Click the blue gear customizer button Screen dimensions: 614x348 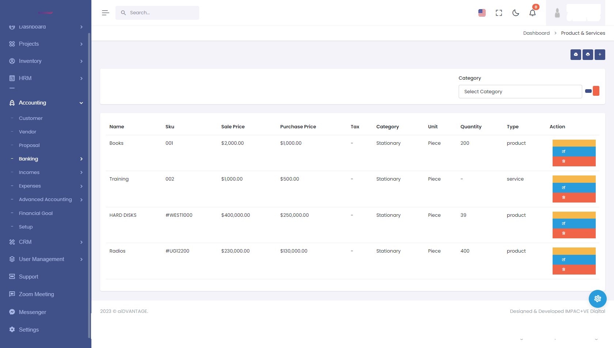pyautogui.click(x=598, y=299)
